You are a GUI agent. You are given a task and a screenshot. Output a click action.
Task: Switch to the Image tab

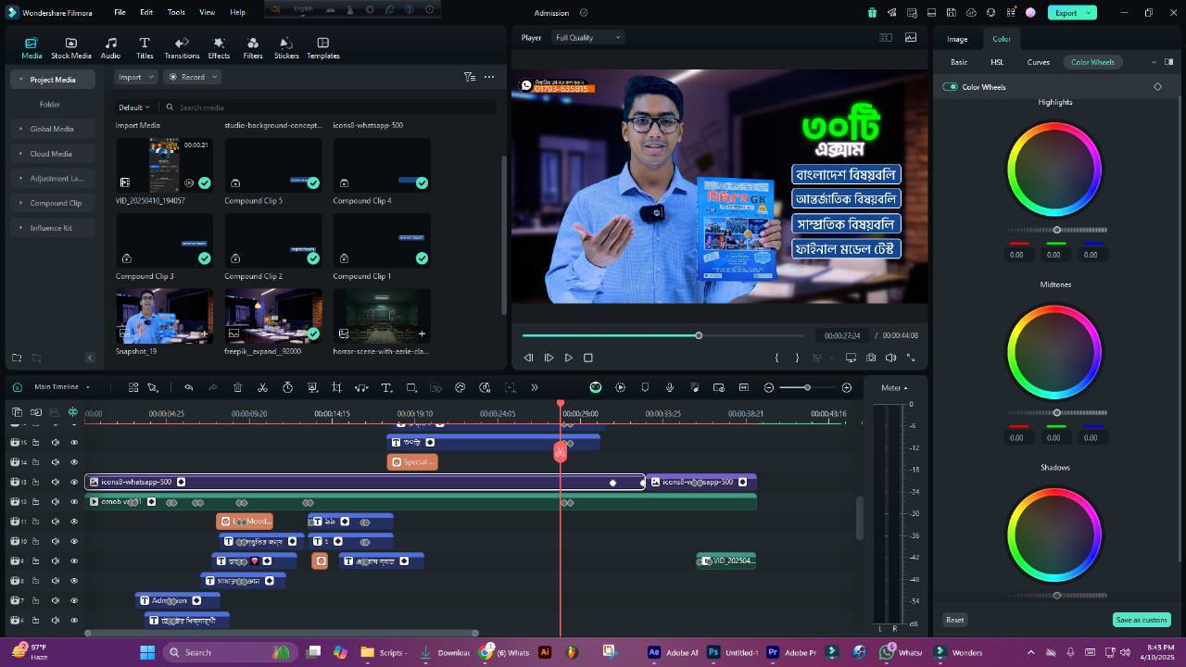957,39
